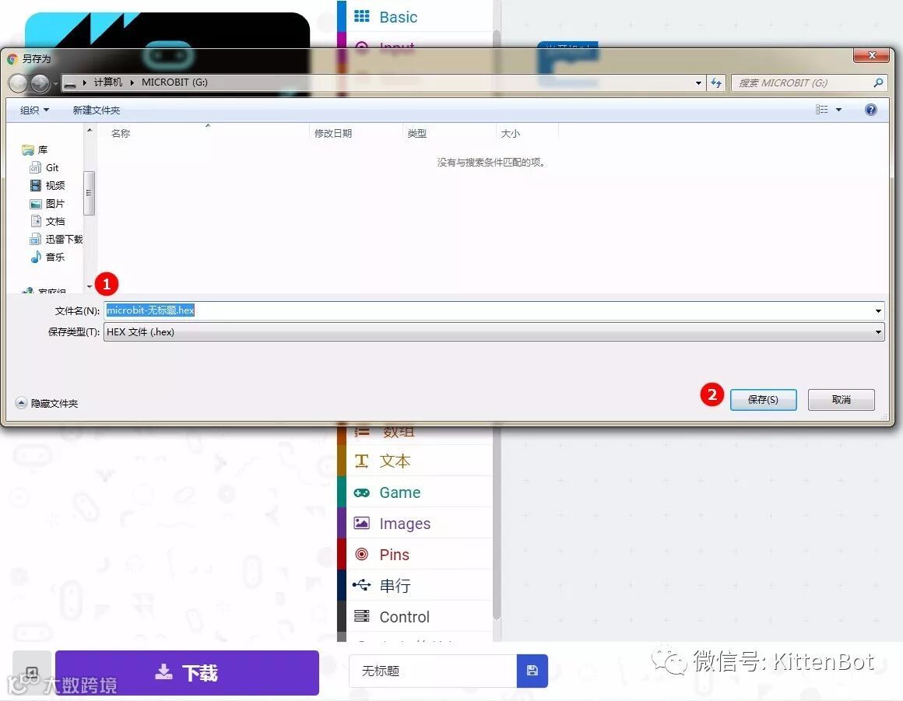
Task: Select Videos (视频) in navigation tree
Action: pos(47,185)
